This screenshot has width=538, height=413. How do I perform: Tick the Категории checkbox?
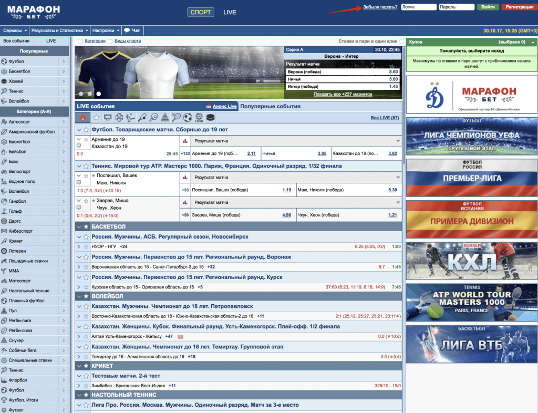pos(80,41)
